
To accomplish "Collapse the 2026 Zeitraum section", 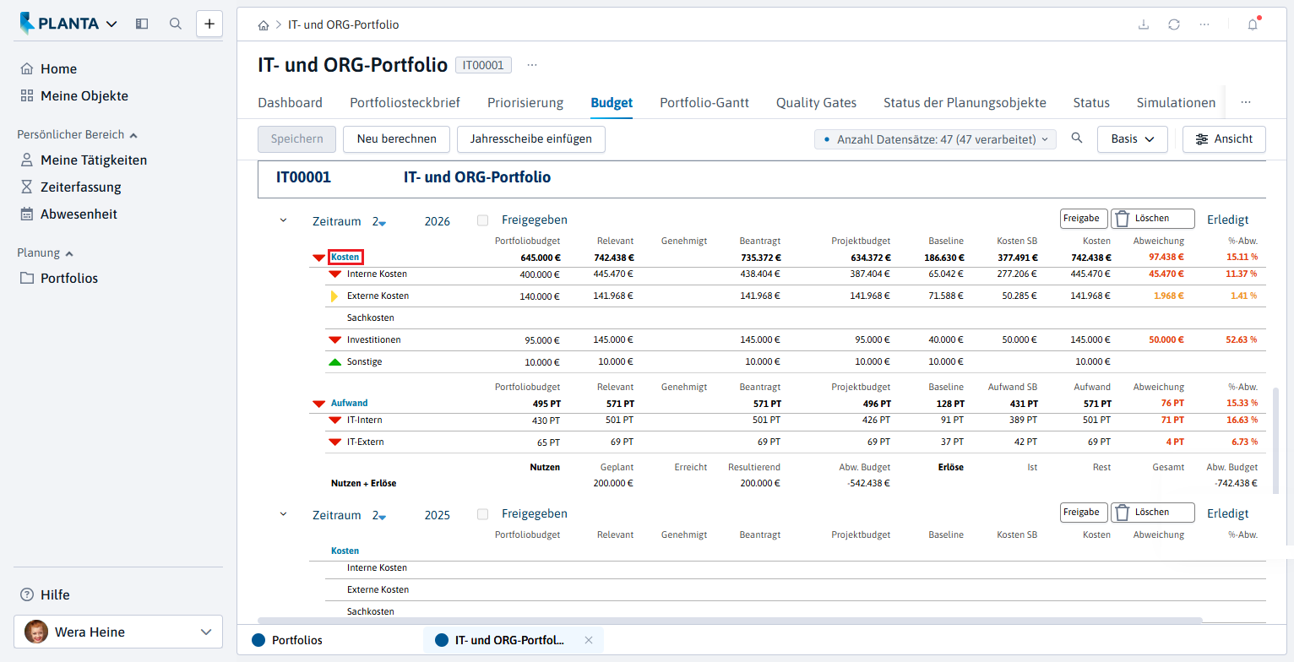I will [284, 220].
